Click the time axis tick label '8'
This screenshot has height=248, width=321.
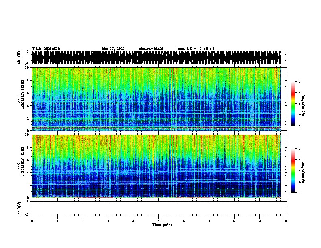[x=234, y=221]
